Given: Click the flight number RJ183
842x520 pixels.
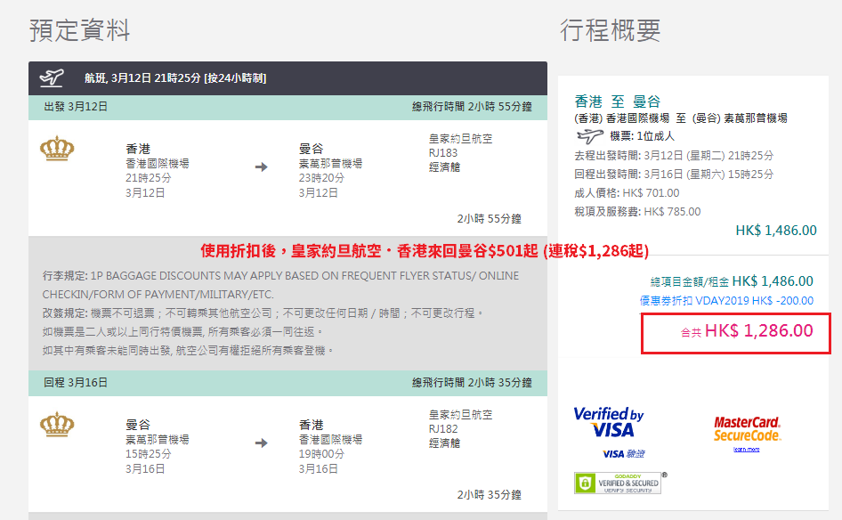Looking at the screenshot, I should tap(443, 153).
